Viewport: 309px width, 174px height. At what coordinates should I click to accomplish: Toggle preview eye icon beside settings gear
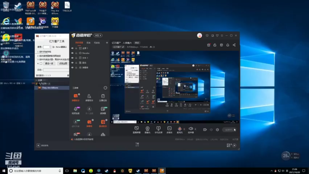[211, 130]
